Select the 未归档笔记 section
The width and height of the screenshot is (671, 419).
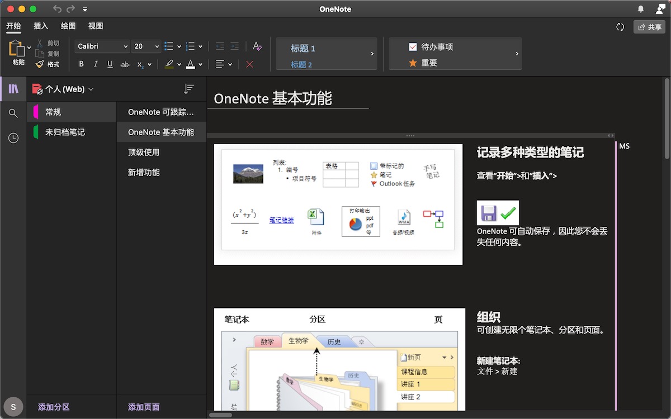pos(72,132)
